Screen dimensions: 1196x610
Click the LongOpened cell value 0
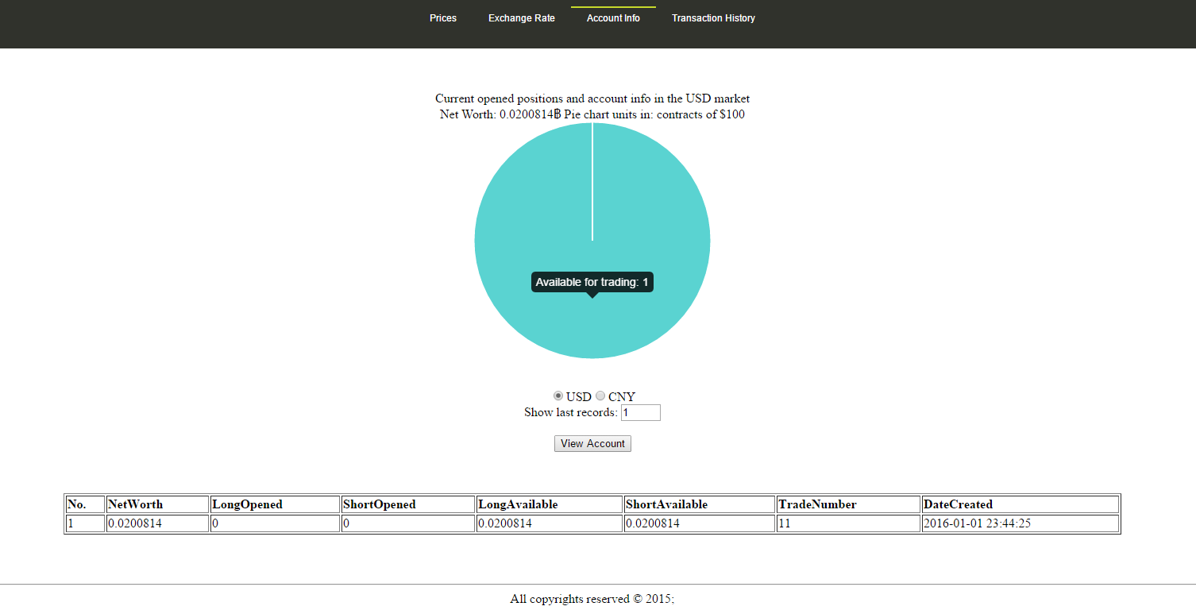coord(275,523)
